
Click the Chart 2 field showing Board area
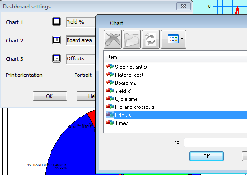tap(81, 40)
